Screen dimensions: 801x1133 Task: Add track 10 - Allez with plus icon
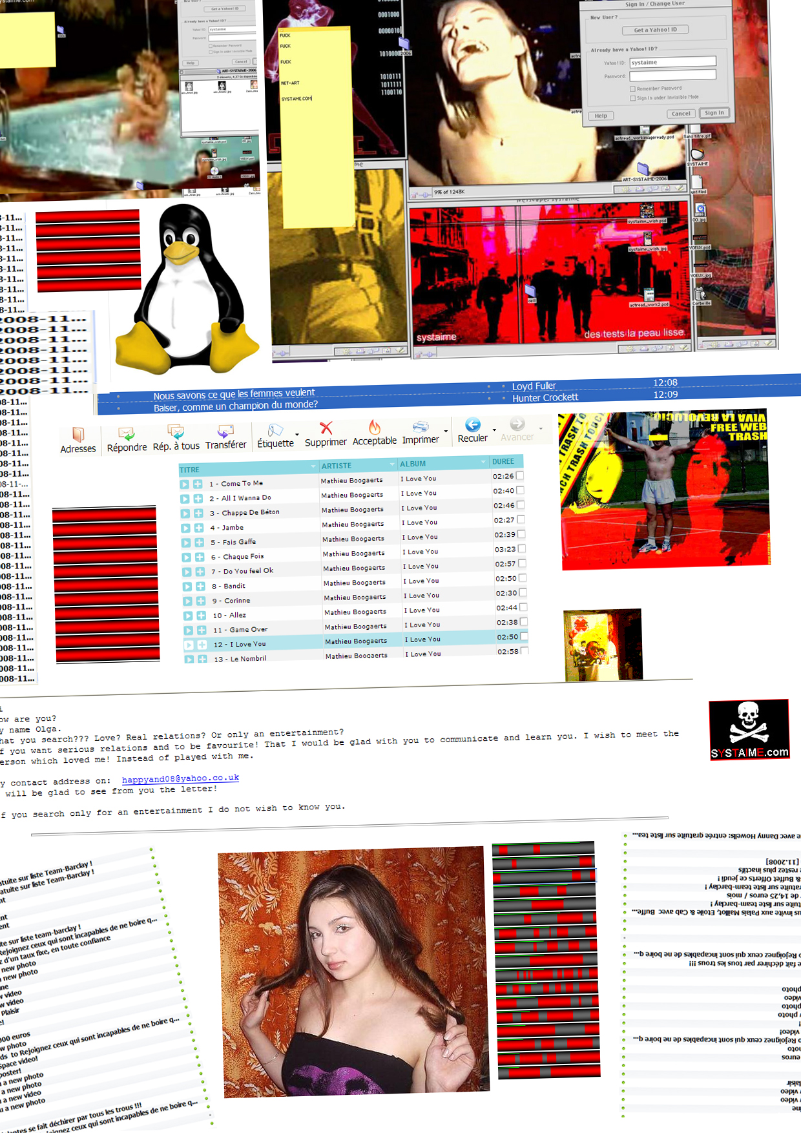coord(201,616)
